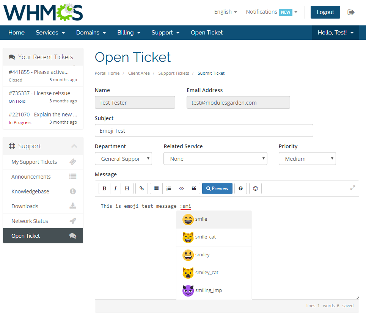Viewport: 366px width, 317px height.
Task: Open the Support navigation menu
Action: pos(165,33)
